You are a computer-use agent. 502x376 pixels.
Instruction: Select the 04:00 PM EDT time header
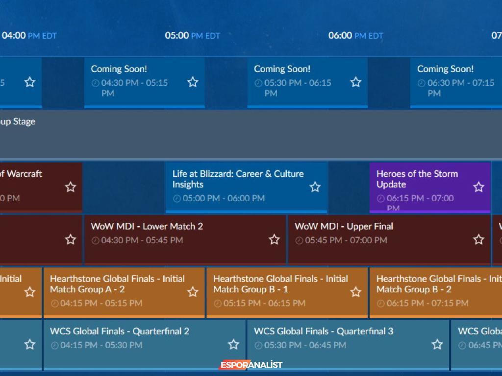click(29, 35)
